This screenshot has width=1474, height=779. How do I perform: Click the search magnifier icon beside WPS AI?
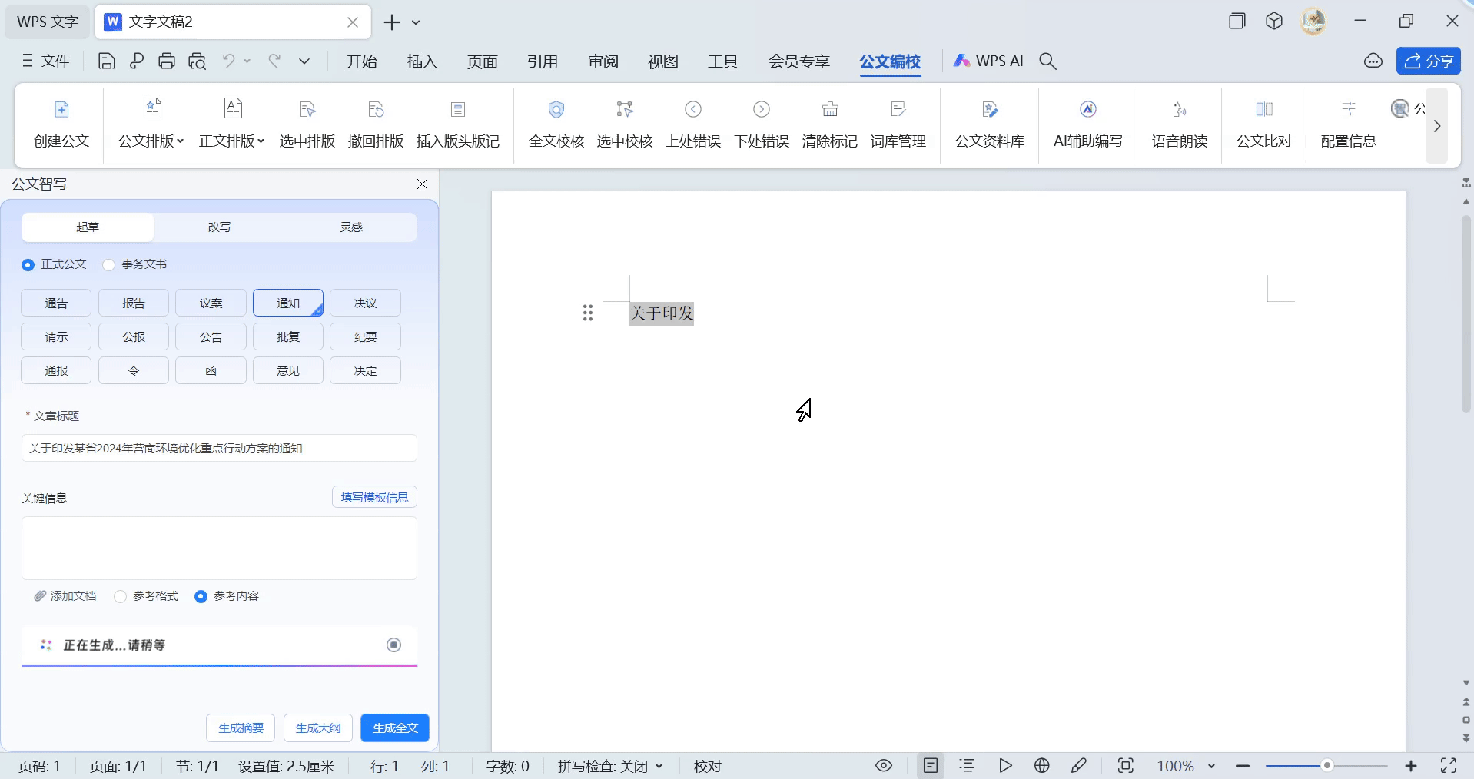[1048, 61]
